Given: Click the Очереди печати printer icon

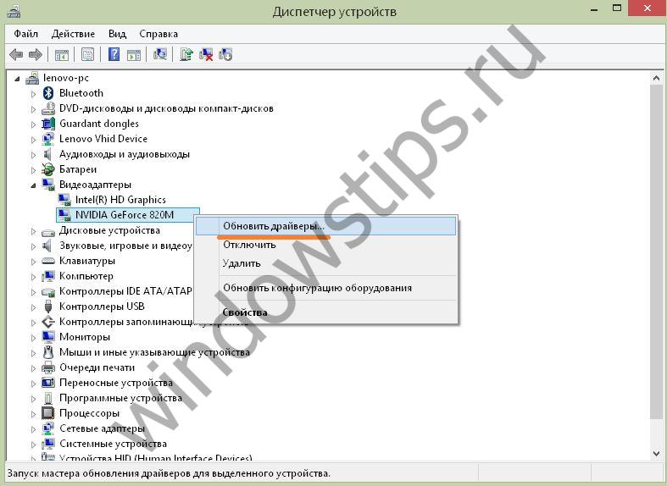Looking at the screenshot, I should 48,367.
